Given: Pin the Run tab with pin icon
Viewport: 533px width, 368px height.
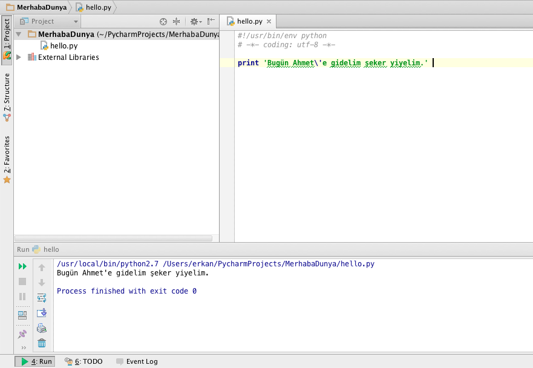Looking at the screenshot, I should [22, 334].
